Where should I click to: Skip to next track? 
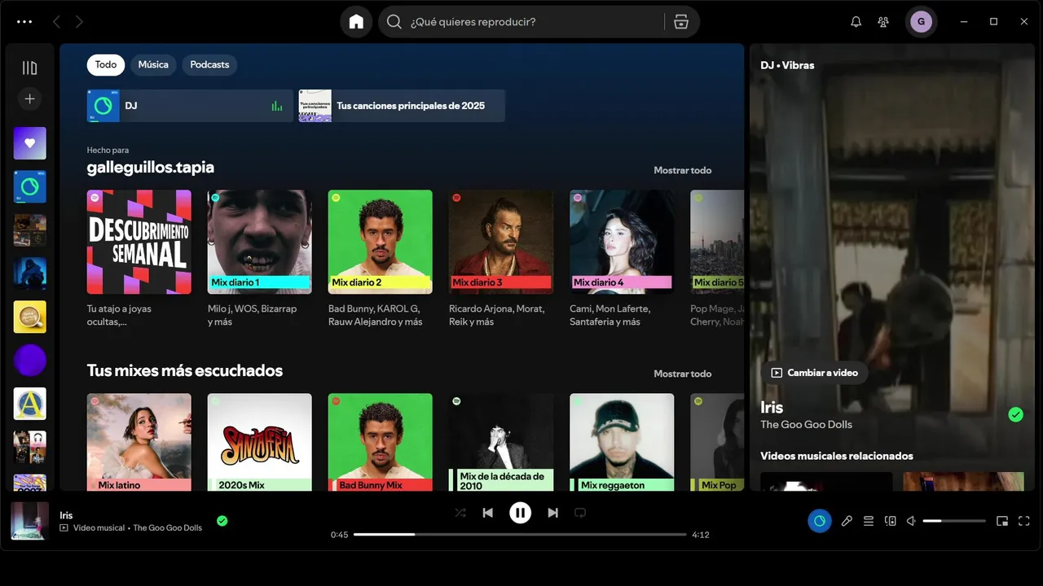(x=552, y=513)
